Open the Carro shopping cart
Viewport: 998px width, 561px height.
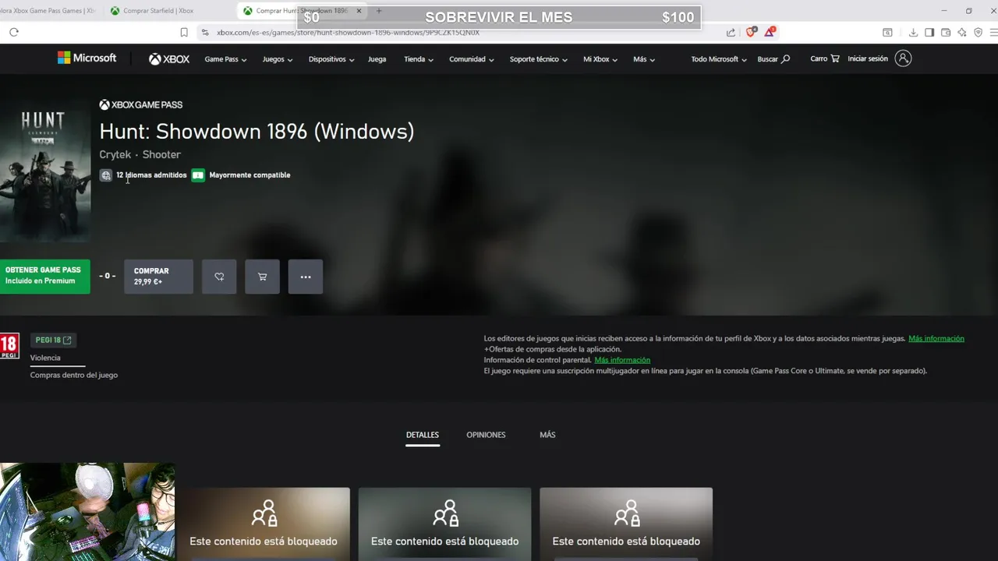click(x=825, y=58)
